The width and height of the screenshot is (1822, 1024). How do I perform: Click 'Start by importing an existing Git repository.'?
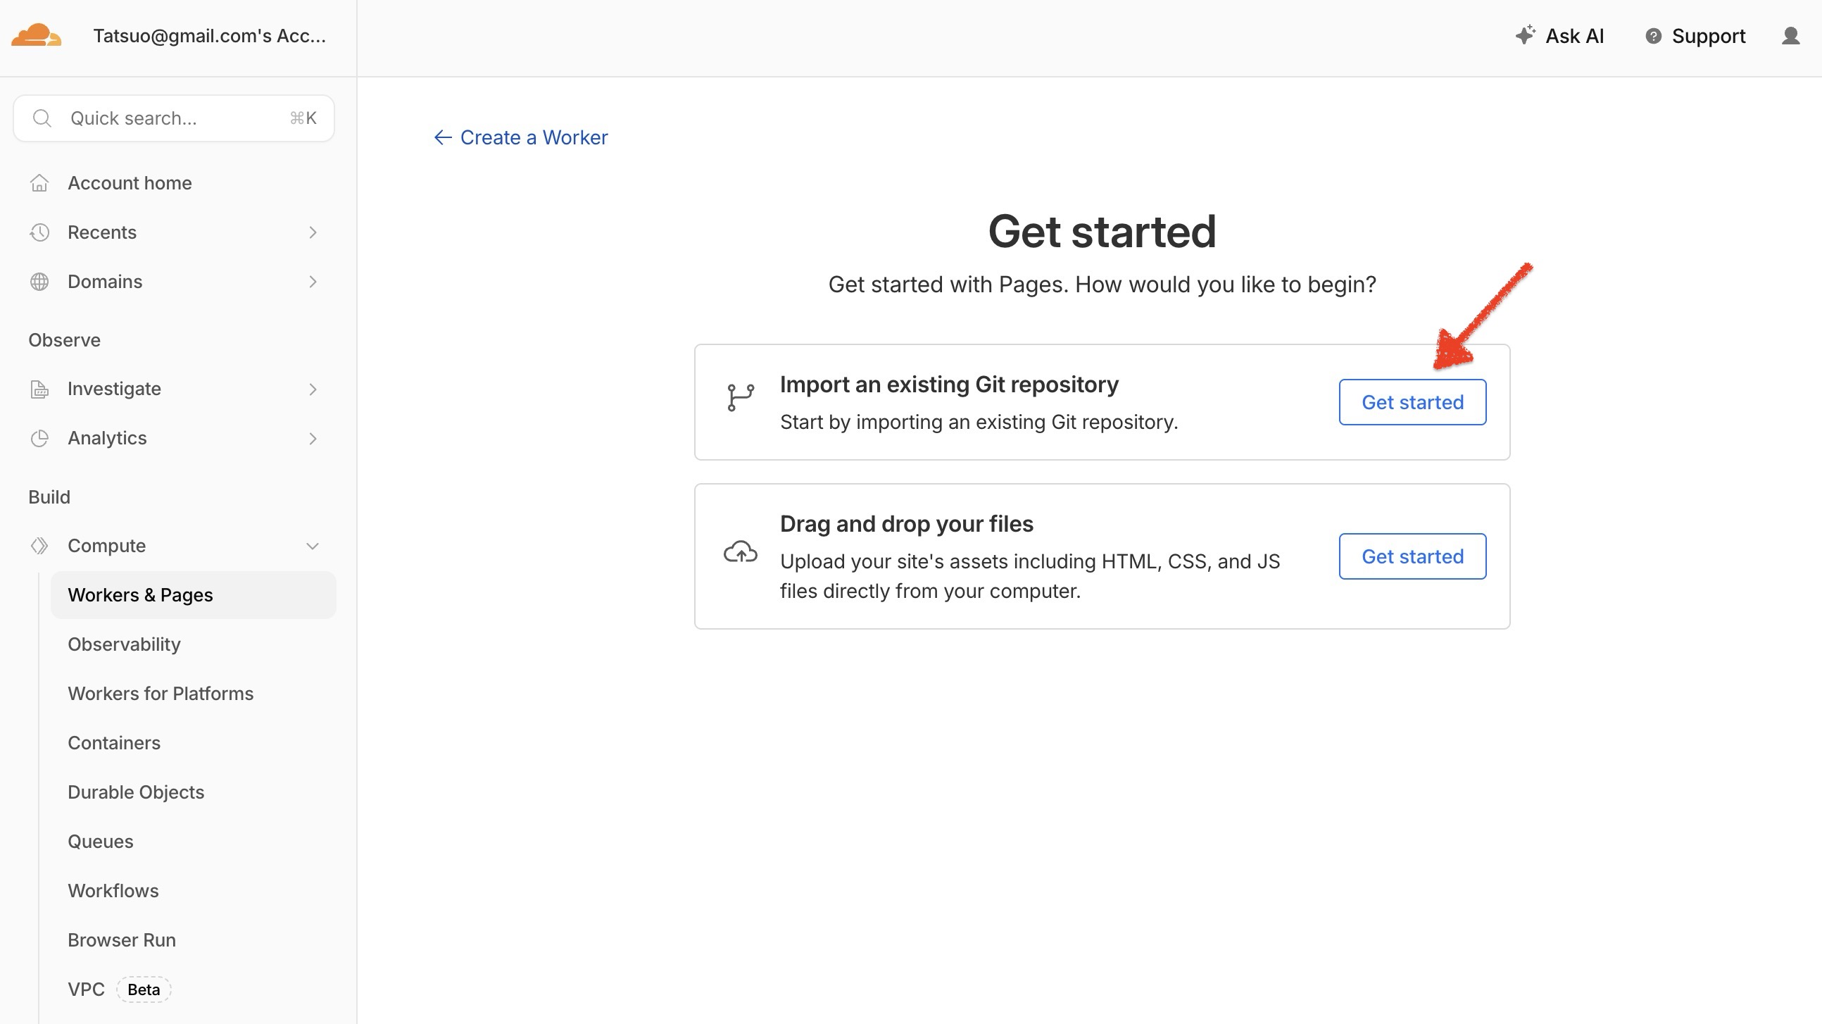pos(979,422)
